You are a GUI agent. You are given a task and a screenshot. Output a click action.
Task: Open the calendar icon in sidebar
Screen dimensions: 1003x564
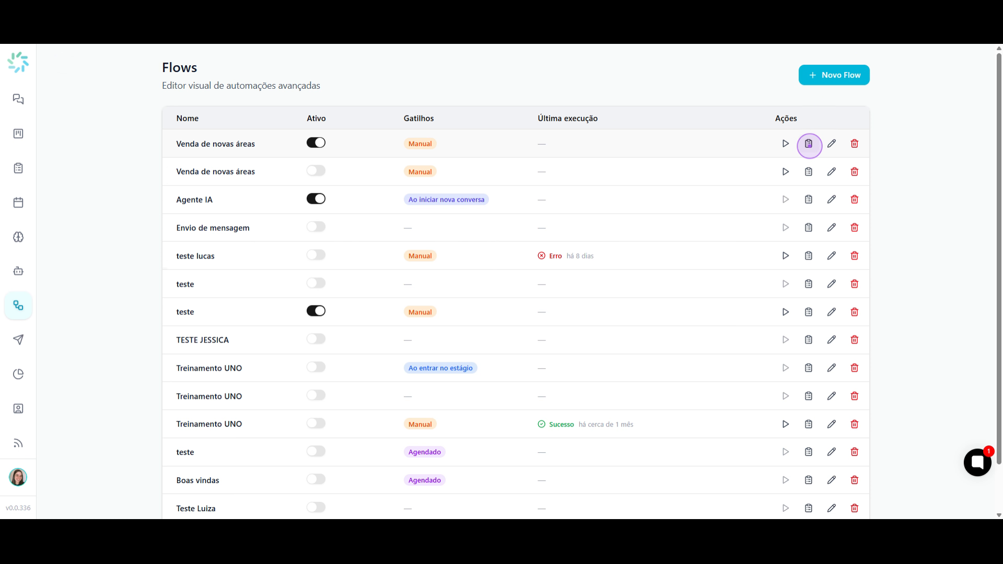pyautogui.click(x=18, y=203)
